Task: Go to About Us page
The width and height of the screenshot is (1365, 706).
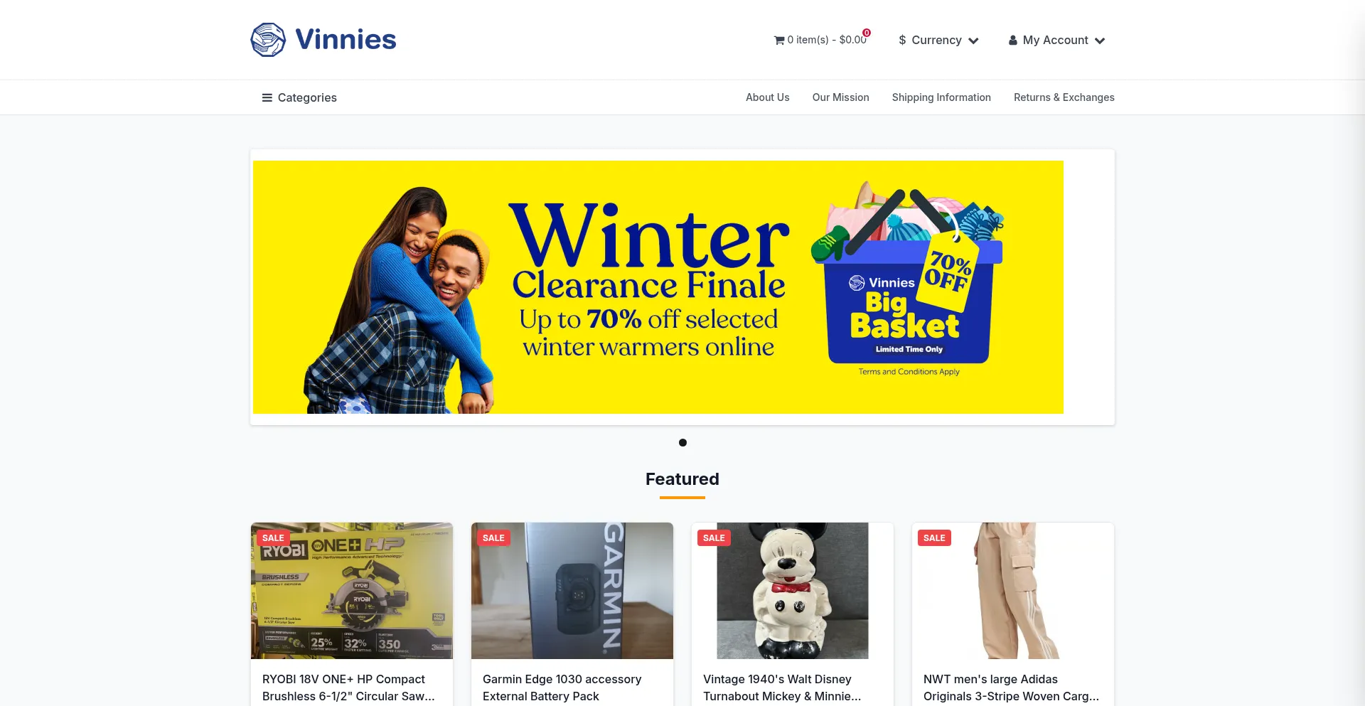Action: click(768, 97)
